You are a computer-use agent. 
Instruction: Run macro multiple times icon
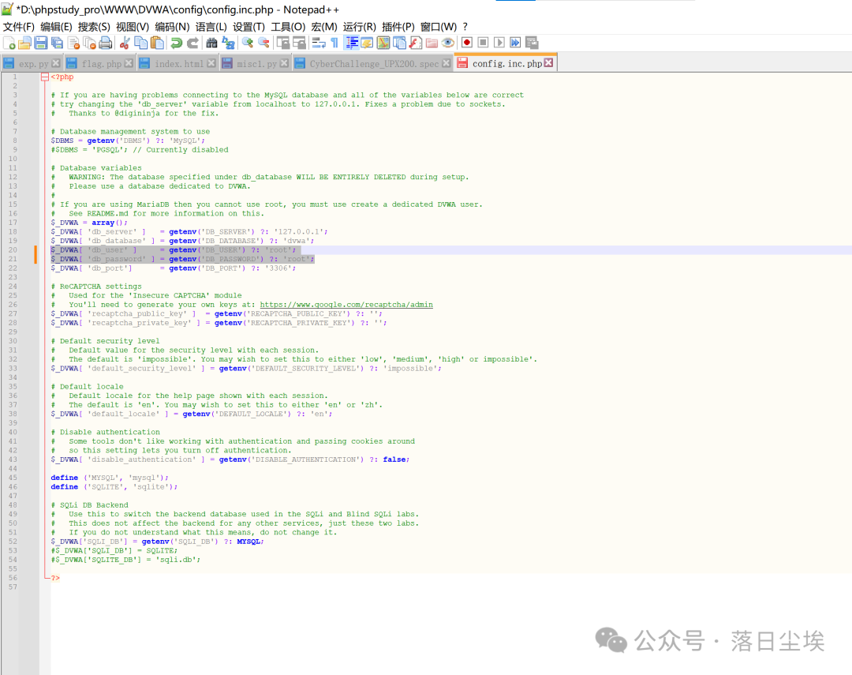pos(515,43)
